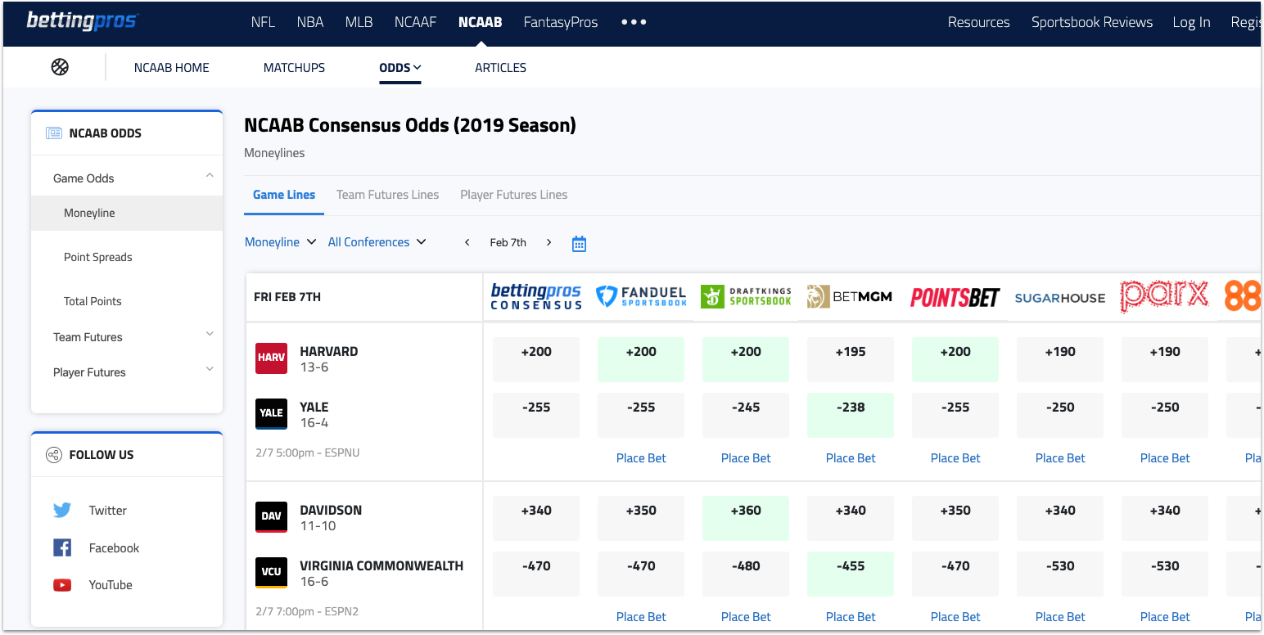1264x635 pixels.
Task: Select FanDuel +200 odds for Harvard
Action: pyautogui.click(x=641, y=359)
